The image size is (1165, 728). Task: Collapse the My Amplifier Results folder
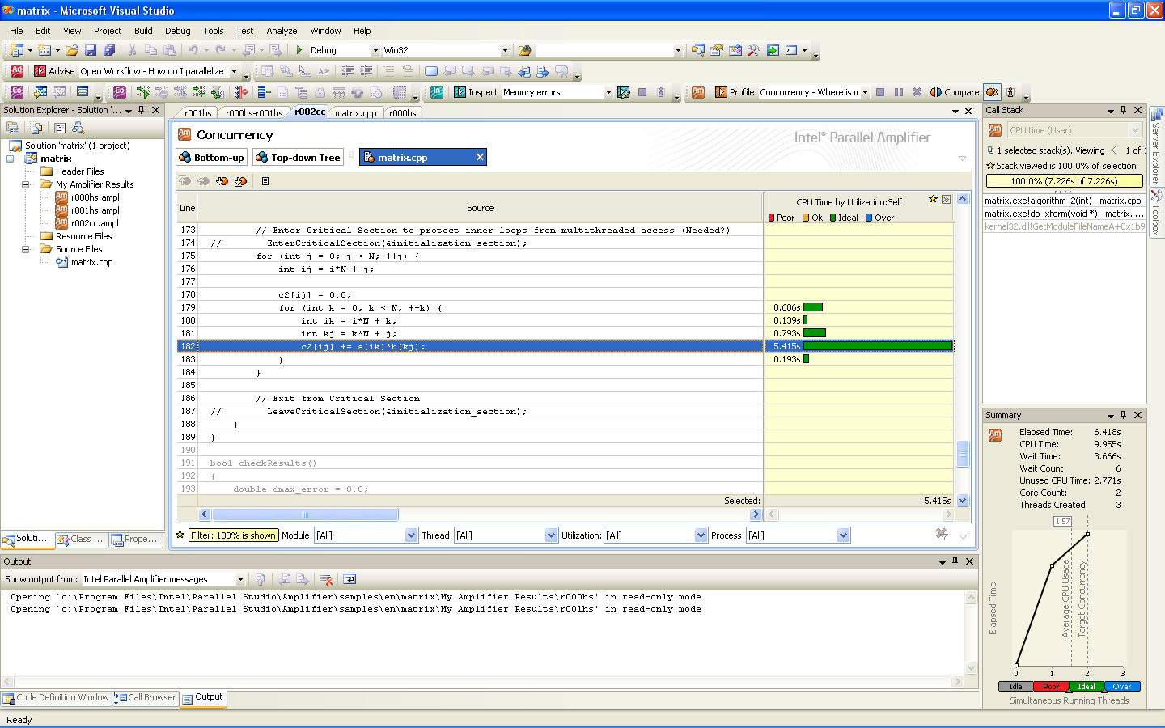click(x=26, y=184)
